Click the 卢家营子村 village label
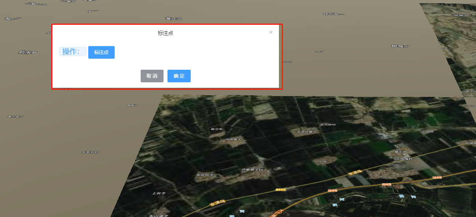This screenshot has width=476, height=217. (252, 170)
